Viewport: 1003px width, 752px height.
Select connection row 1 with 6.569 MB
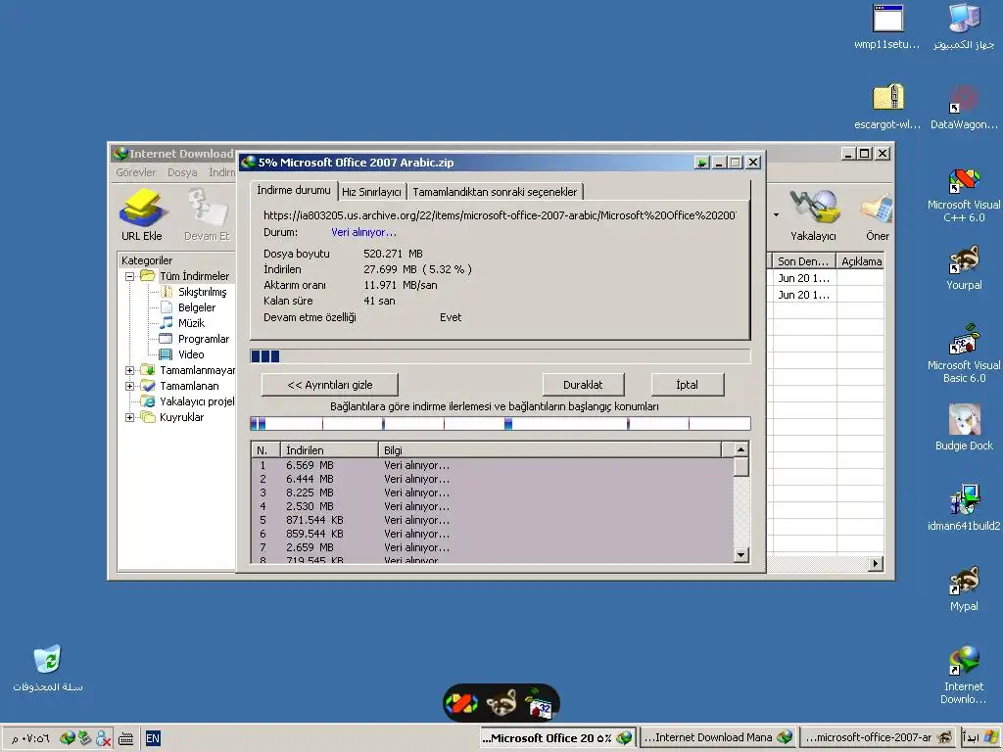492,465
